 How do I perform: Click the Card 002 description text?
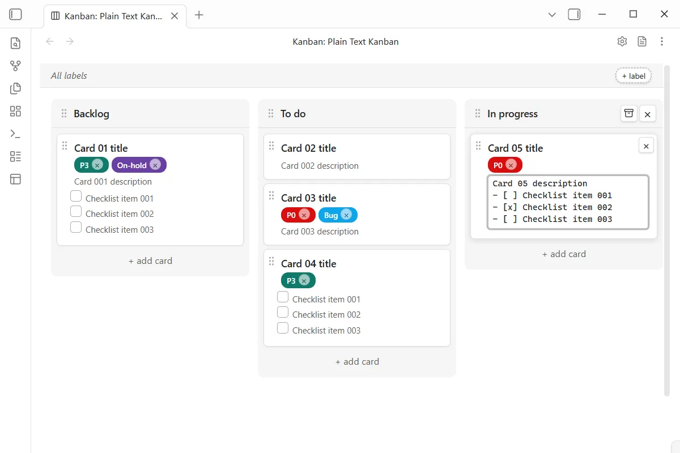click(320, 166)
